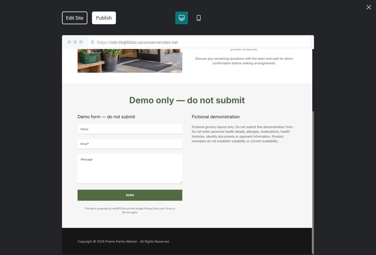Close the site preview

point(369,7)
